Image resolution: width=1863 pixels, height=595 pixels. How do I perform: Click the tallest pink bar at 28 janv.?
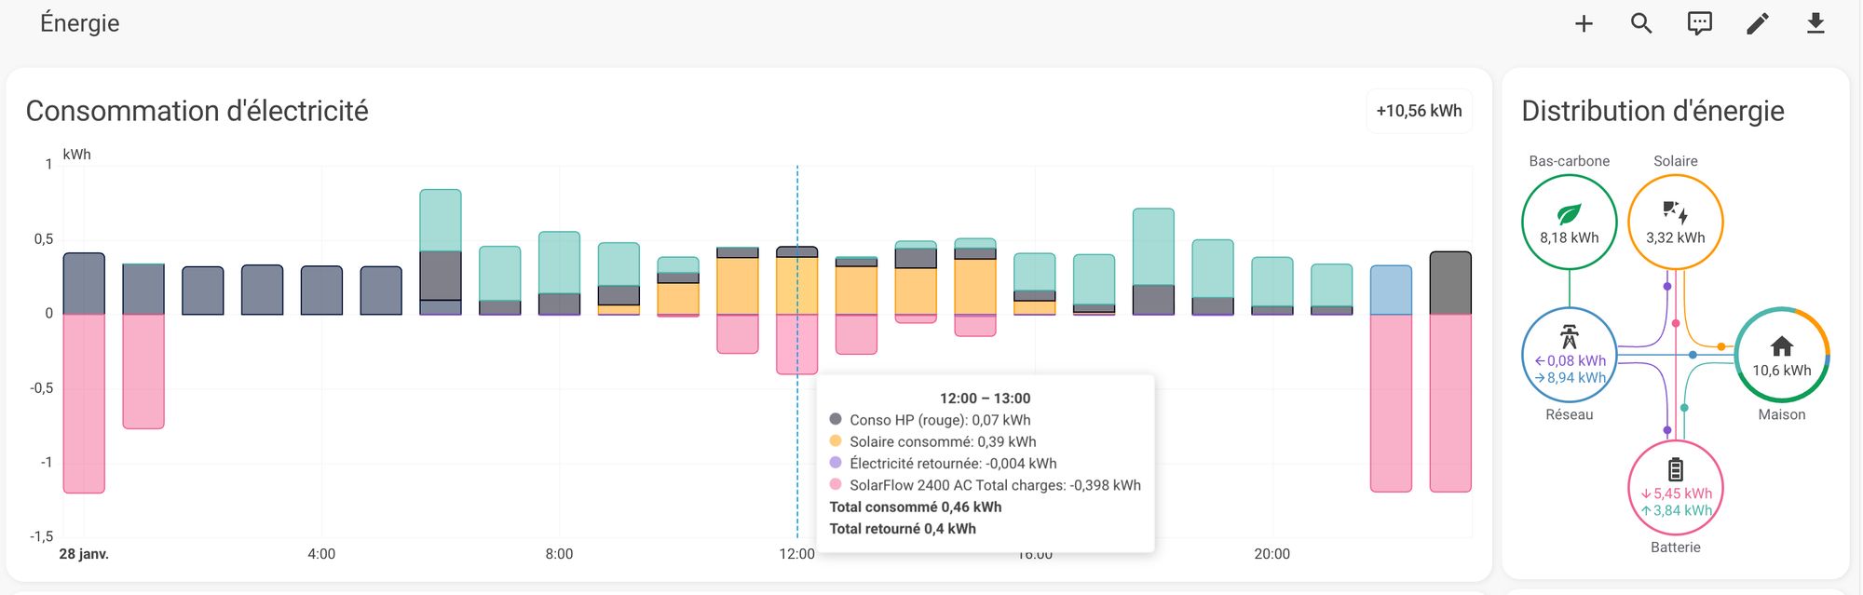[84, 402]
